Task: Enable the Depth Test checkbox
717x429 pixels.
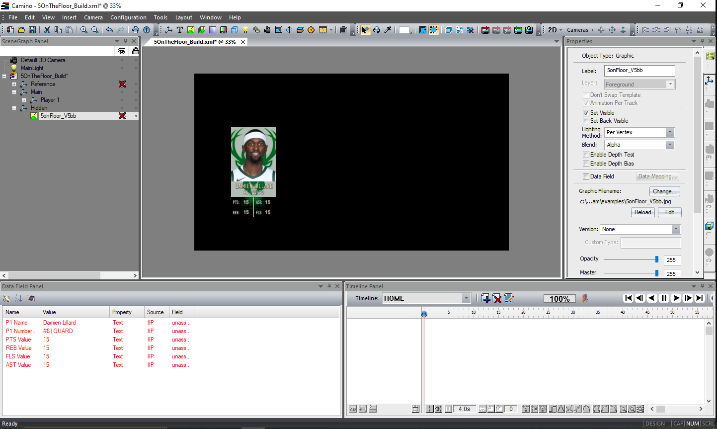Action: (586, 155)
